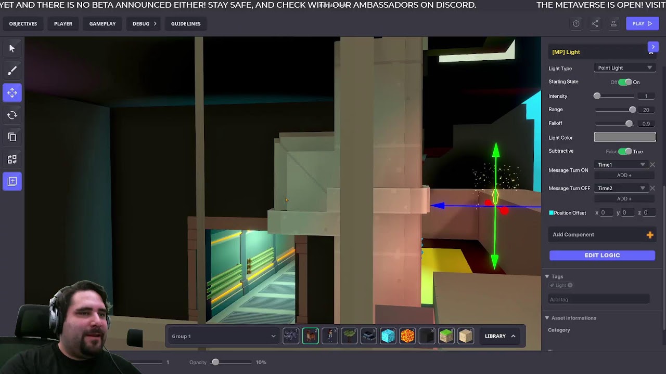Click the Position Offset y field
This screenshot has height=374, width=666.
pyautogui.click(x=627, y=213)
